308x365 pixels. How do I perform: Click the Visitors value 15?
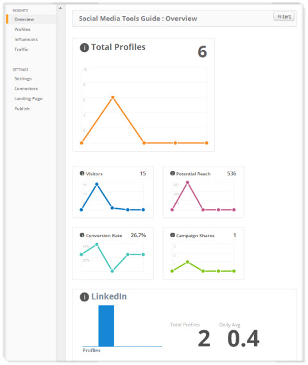pos(142,174)
